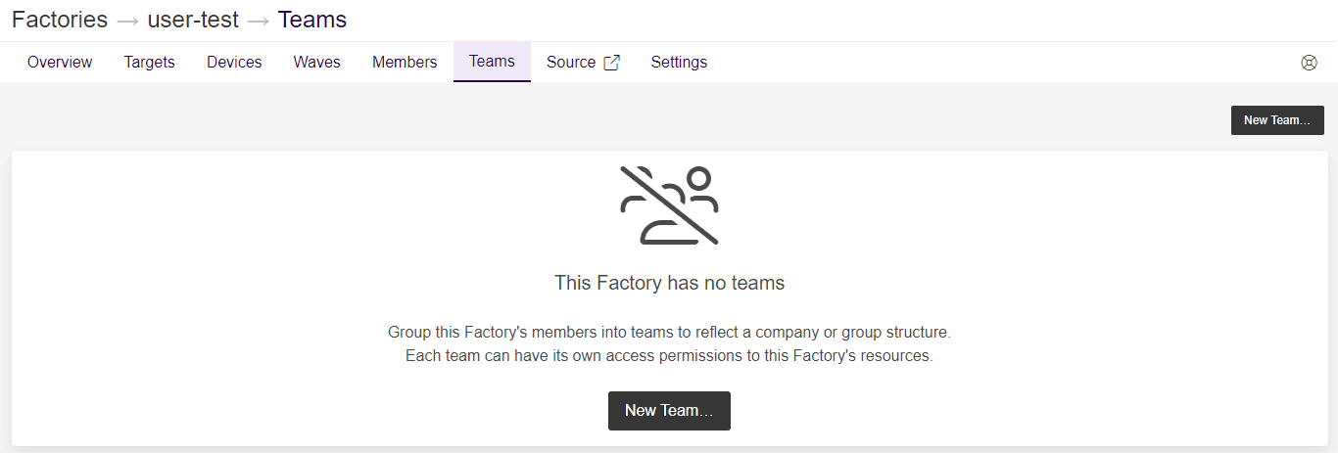1338x453 pixels.
Task: Click the 'Group this Factory's members' text line
Action: (x=669, y=333)
